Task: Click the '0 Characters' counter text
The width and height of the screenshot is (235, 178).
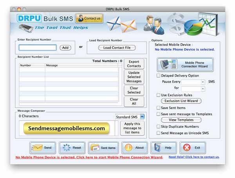Action: click(x=29, y=116)
